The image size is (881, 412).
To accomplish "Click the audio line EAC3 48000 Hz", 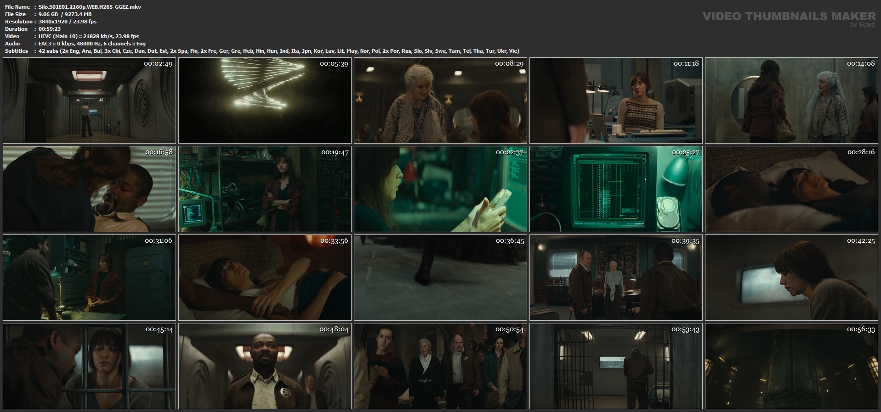I will 92,44.
